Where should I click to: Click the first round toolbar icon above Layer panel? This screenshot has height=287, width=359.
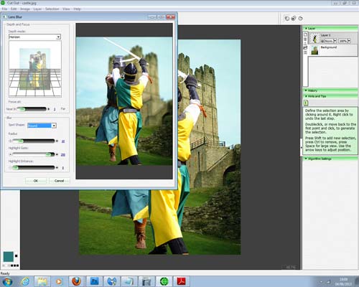286,19
